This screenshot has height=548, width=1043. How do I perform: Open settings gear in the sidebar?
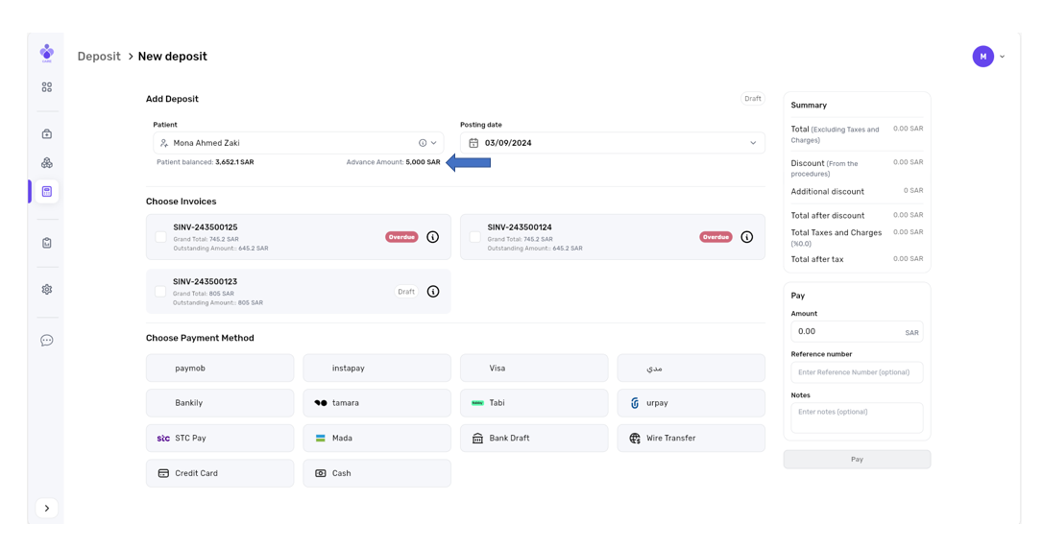tap(46, 290)
